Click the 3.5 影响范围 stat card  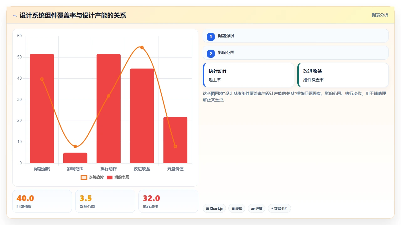tap(105, 201)
